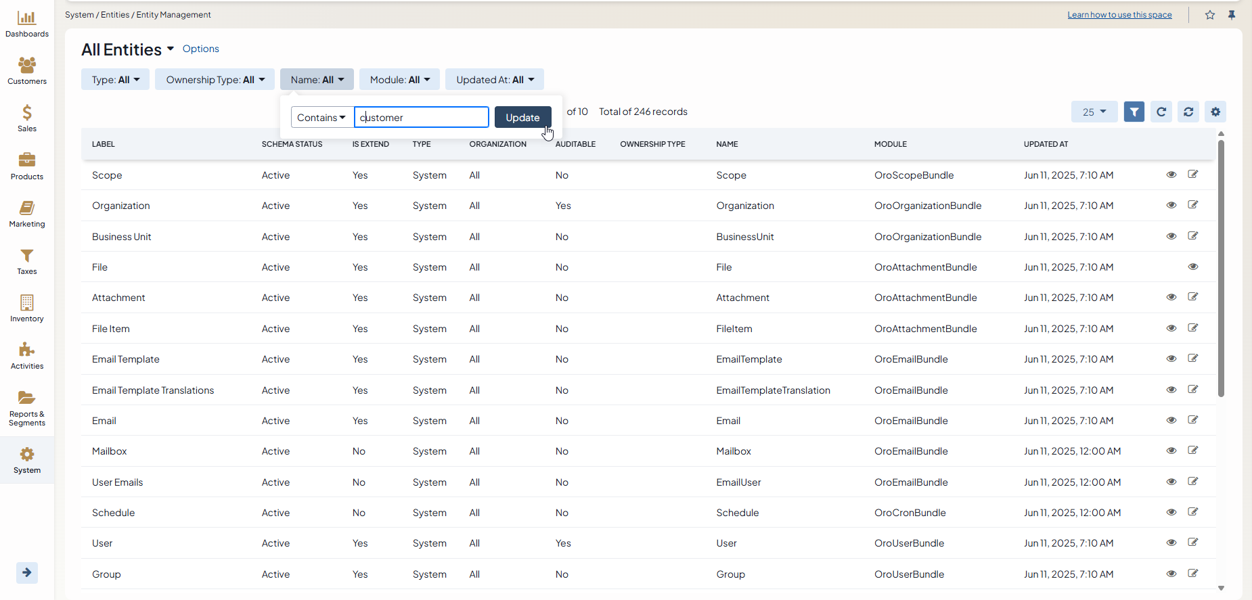Screen dimensions: 1252x600
Task: Open grid settings gear icon
Action: coord(1215,112)
